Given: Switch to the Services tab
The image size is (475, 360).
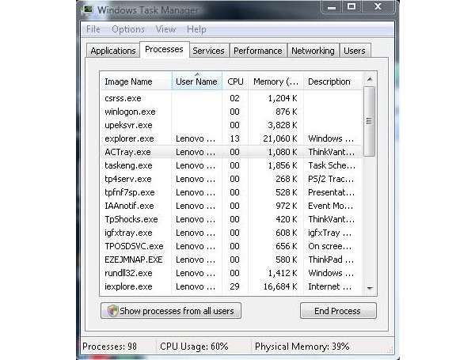Looking at the screenshot, I should 208,51.
